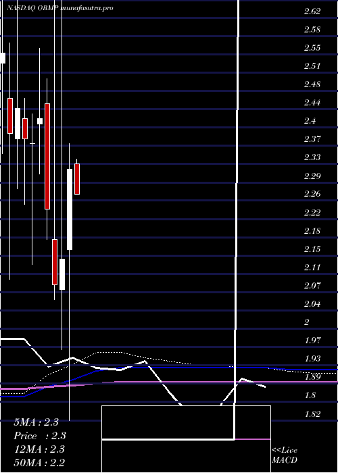Click the 2.26 price axis label
This screenshot has width=338, height=473.
[312, 194]
